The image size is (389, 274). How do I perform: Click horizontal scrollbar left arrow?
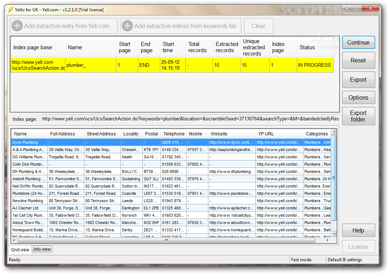pyautogui.click(x=14, y=240)
